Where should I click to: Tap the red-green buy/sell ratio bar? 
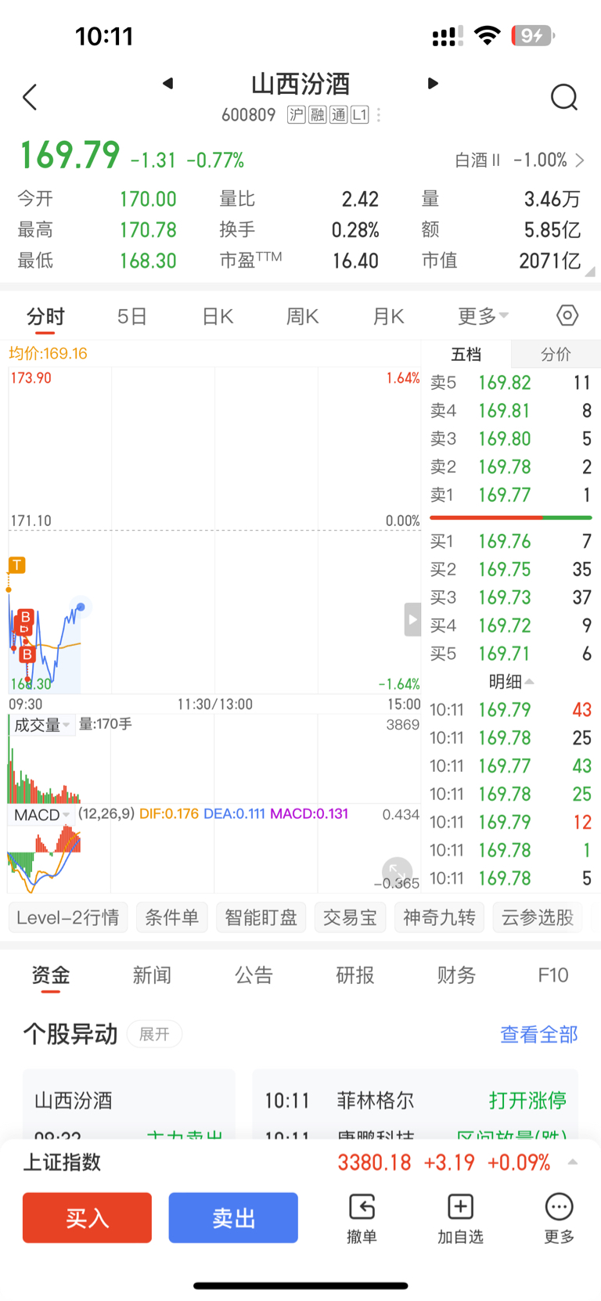tap(510, 517)
